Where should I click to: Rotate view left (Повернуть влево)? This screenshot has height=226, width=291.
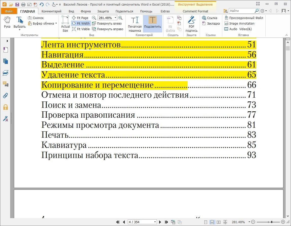[107, 23]
